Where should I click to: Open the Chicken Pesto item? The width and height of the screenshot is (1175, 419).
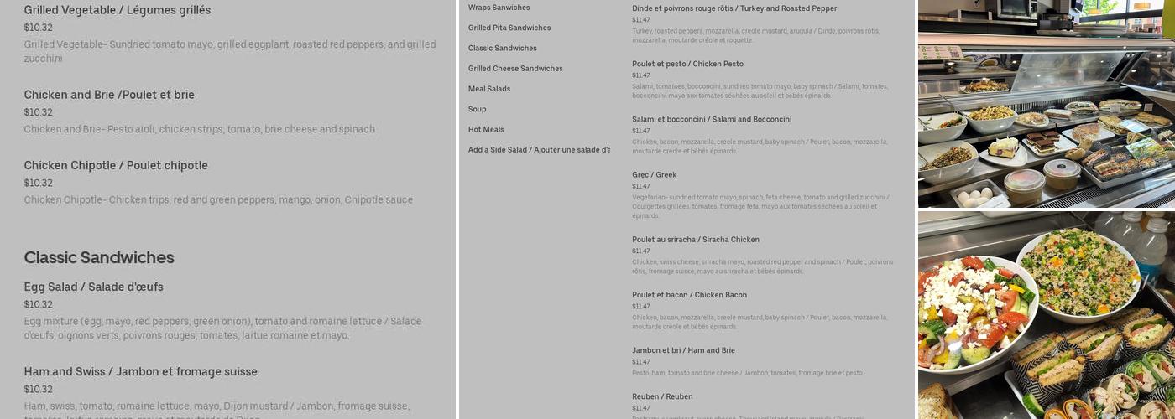tap(687, 64)
